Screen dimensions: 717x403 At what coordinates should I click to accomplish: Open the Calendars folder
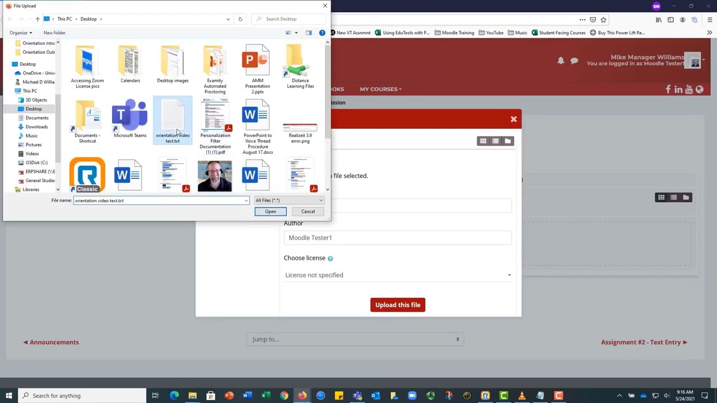(130, 64)
